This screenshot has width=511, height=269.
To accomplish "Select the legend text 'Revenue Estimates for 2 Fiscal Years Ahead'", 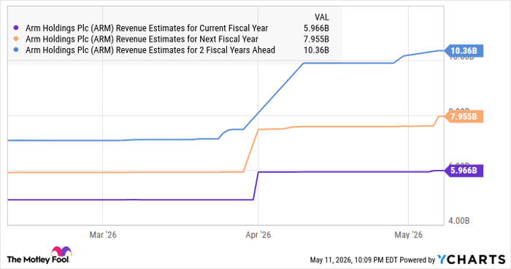I will pos(196,50).
